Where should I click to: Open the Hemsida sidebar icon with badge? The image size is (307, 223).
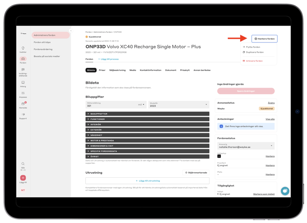[x=23, y=103]
